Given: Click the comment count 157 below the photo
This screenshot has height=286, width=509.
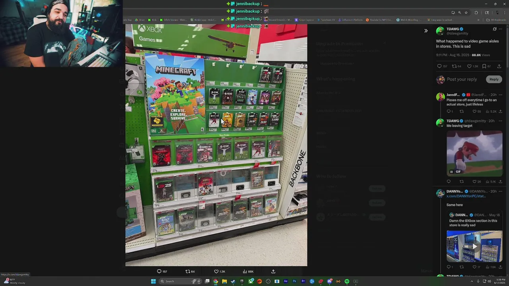Looking at the screenshot, I should 162,272.
